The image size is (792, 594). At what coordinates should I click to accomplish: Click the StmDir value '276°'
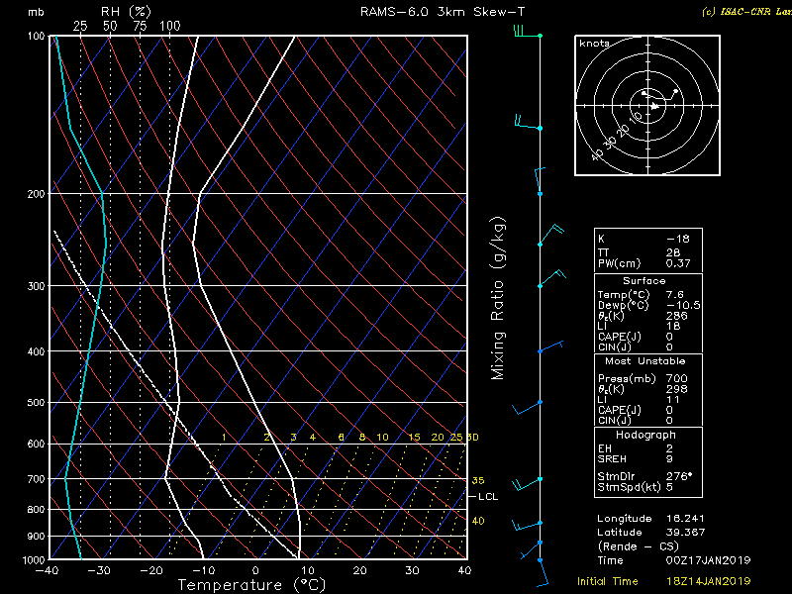pyautogui.click(x=679, y=476)
